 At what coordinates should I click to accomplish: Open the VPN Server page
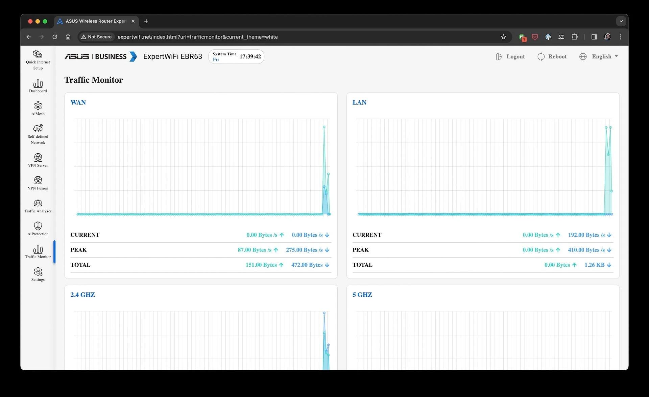tap(38, 160)
